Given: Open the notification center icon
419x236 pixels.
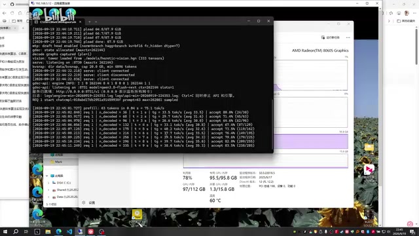Looking at the screenshot, I should [412, 231].
